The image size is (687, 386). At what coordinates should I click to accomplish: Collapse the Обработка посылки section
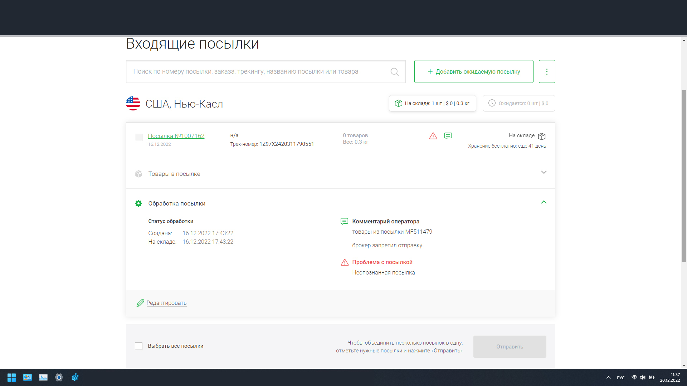coord(544,202)
